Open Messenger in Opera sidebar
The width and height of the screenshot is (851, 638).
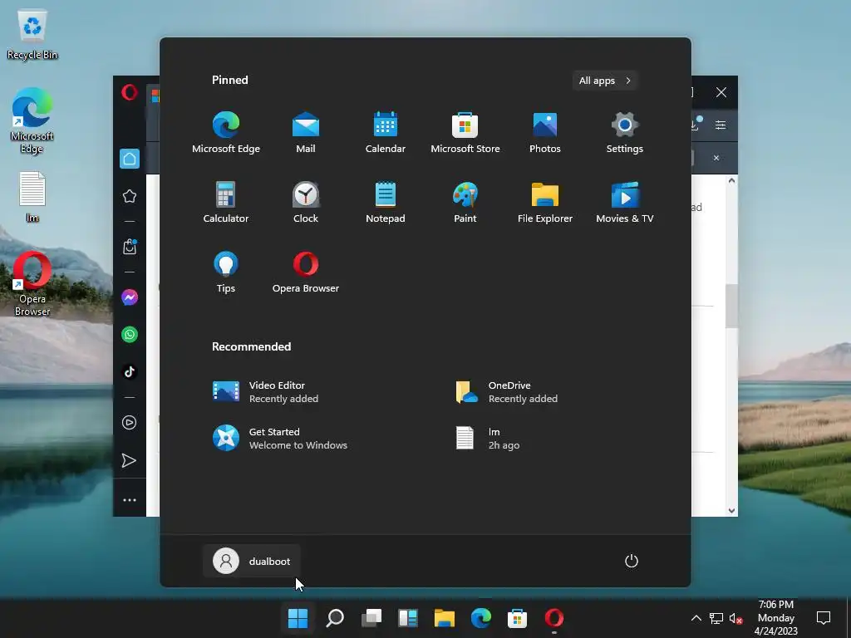point(129,297)
